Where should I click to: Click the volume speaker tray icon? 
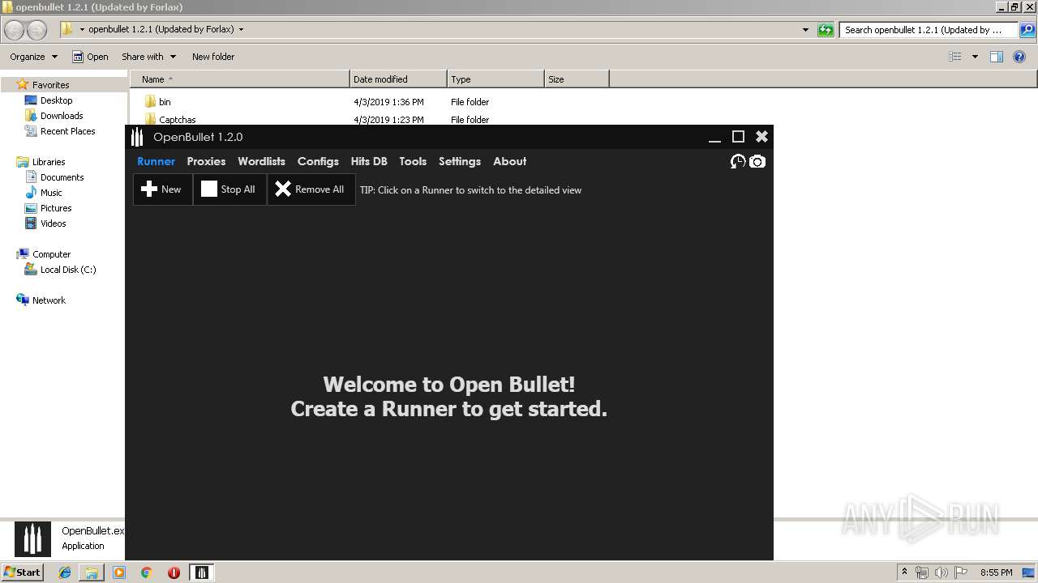tap(941, 572)
